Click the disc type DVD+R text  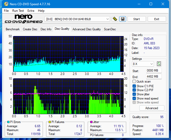coord(148,39)
